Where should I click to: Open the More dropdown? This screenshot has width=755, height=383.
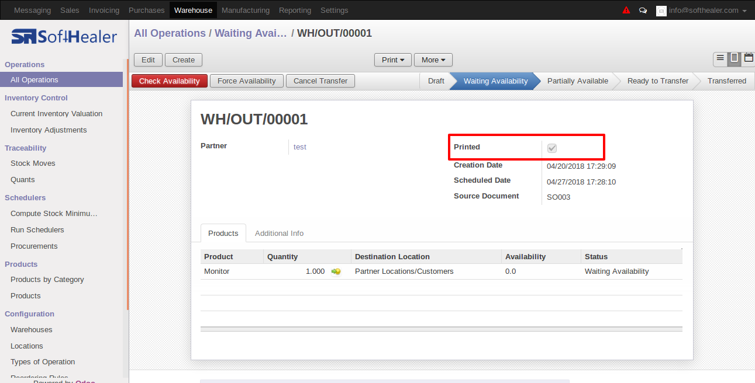pos(433,60)
